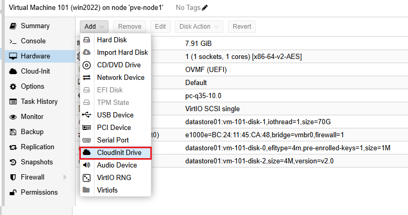This screenshot has width=408, height=215.
Task: Select the Hard Disk icon in Add menu
Action: (x=87, y=40)
